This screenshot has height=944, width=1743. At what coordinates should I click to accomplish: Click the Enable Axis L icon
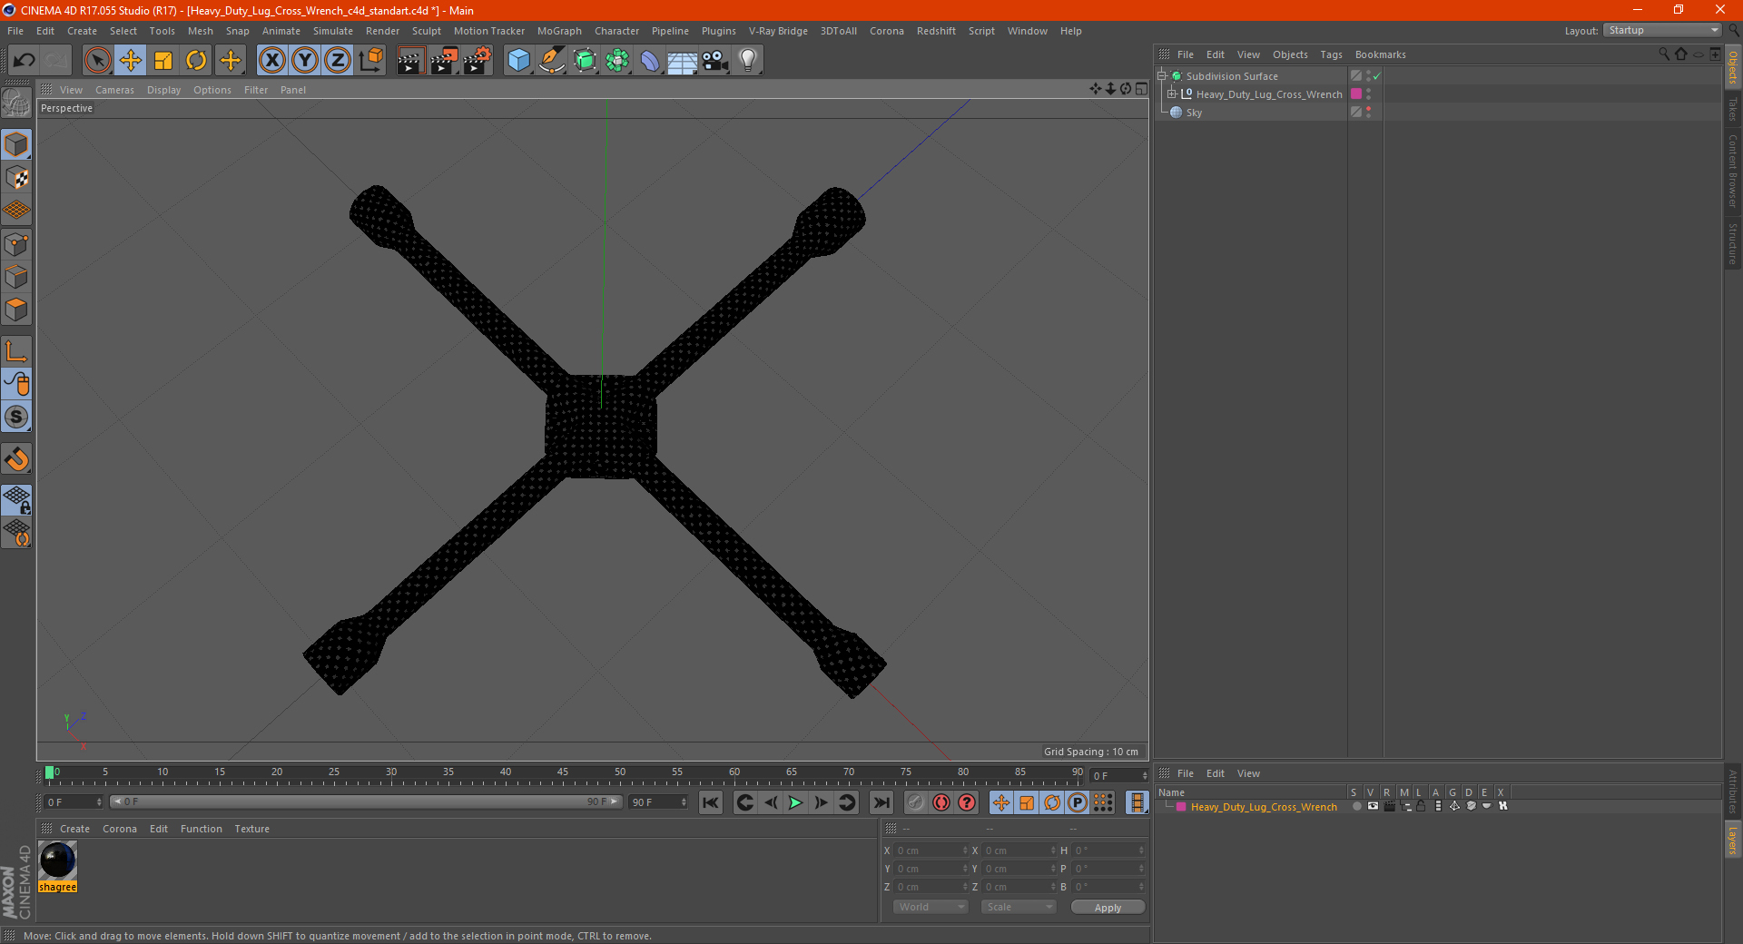(17, 351)
